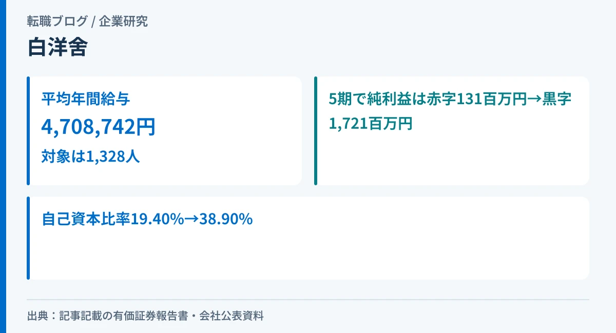Click the blue accent bar on equity card

point(28,238)
